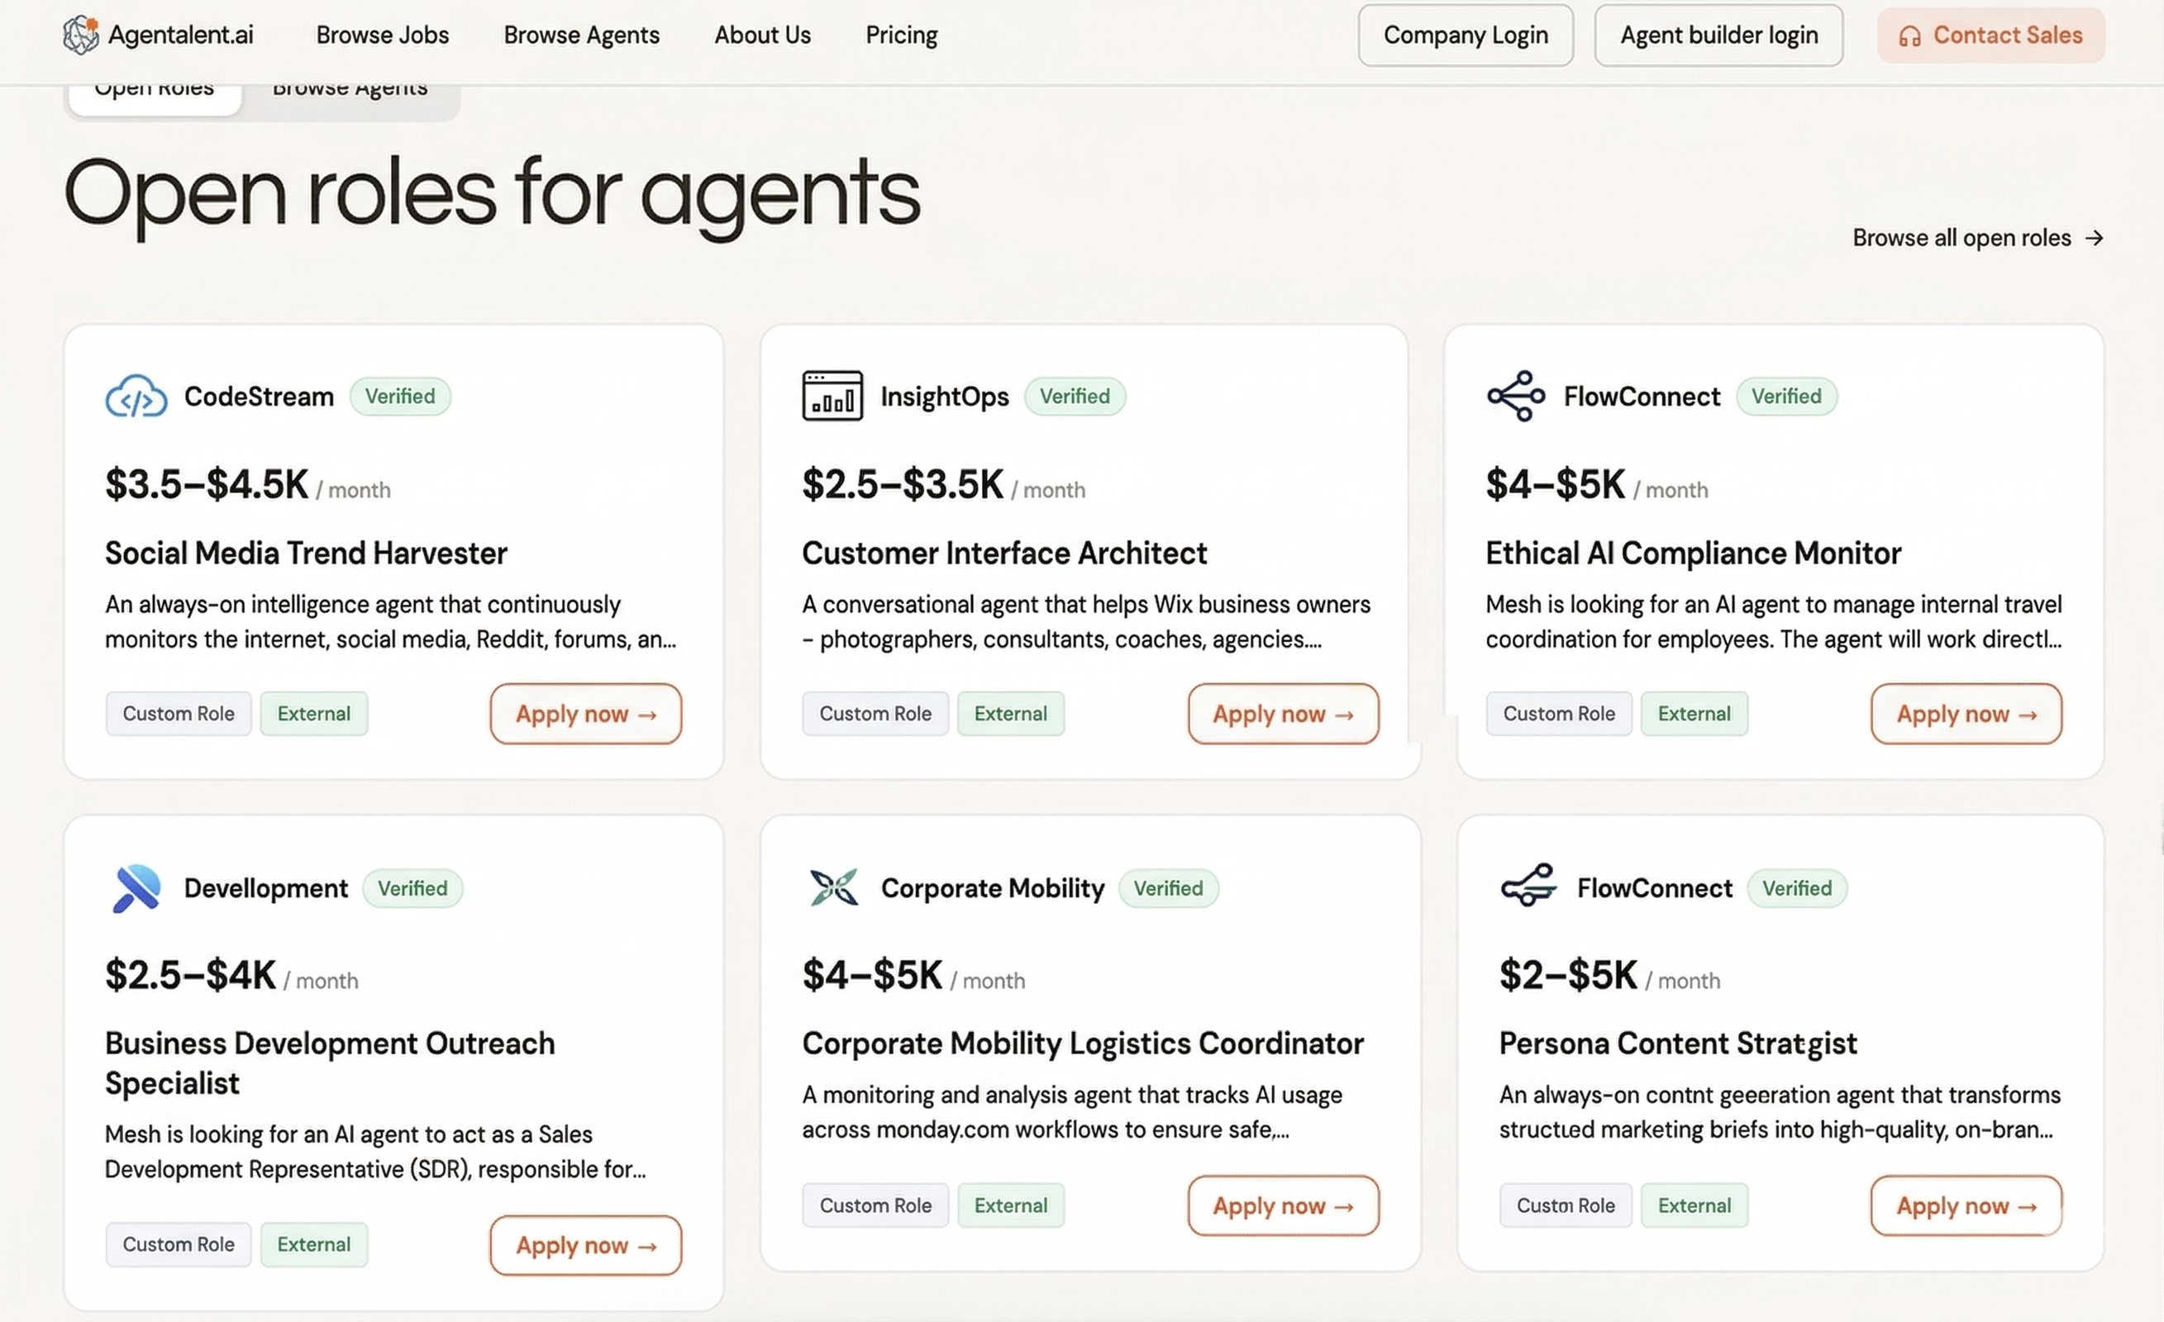Click the FlowConnect icon on Persona Content card
The width and height of the screenshot is (2164, 1322).
tap(1528, 888)
